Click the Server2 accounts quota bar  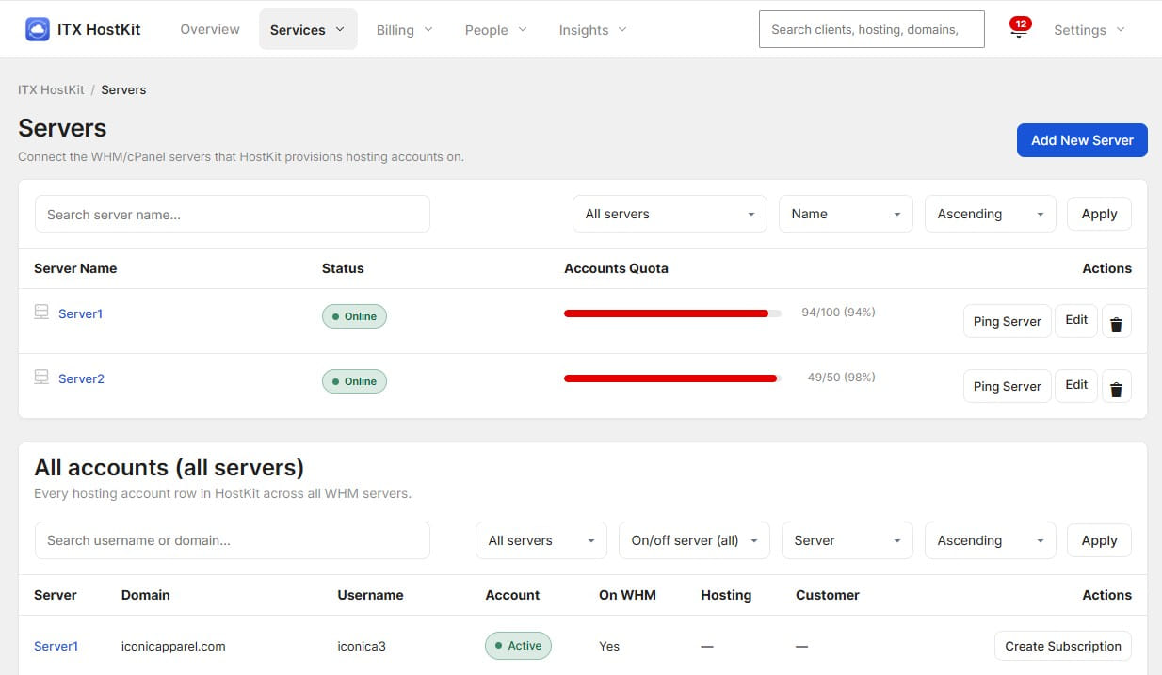672,378
